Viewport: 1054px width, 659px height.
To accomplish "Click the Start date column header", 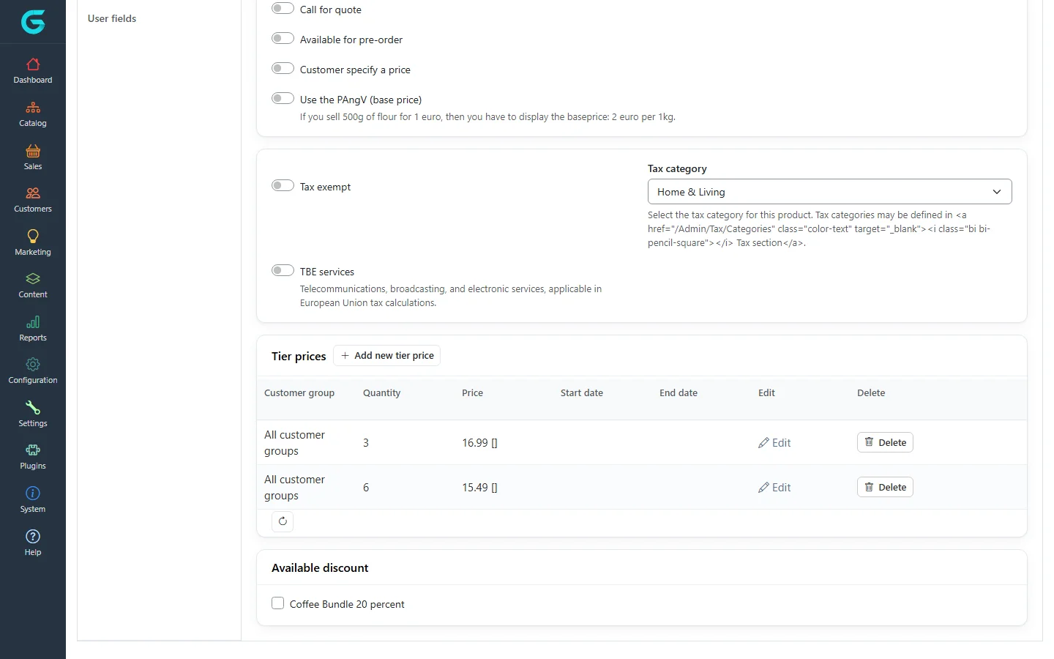I will coord(582,393).
